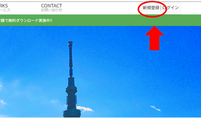
Task: Click the small cloud at lower right sky
Action: (155, 108)
